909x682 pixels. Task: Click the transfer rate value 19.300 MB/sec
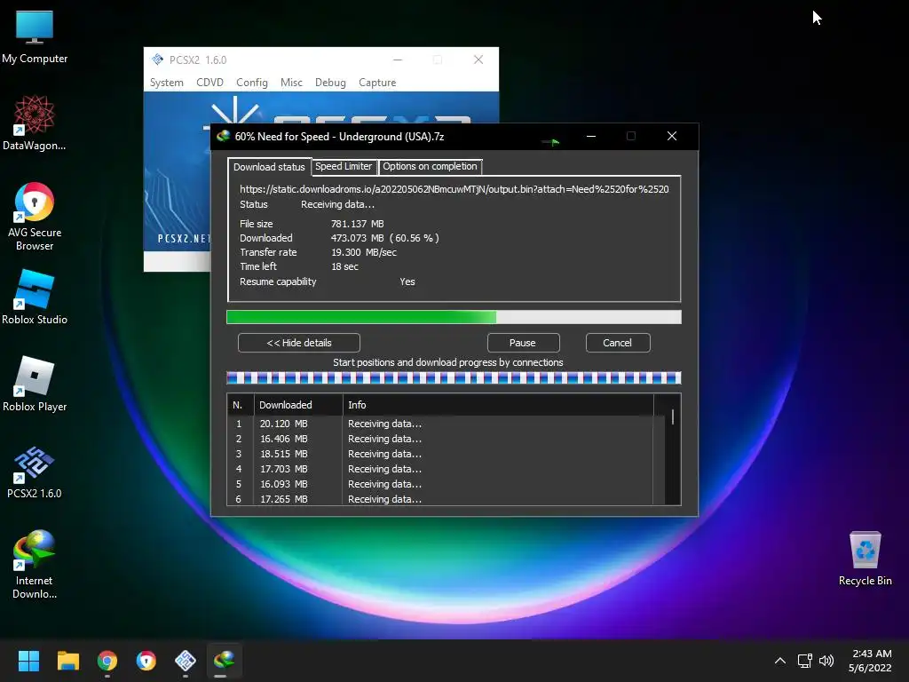tap(363, 252)
